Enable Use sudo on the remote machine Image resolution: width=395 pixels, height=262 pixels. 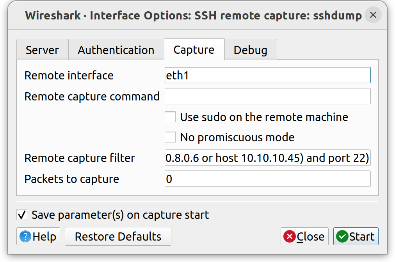[170, 117]
